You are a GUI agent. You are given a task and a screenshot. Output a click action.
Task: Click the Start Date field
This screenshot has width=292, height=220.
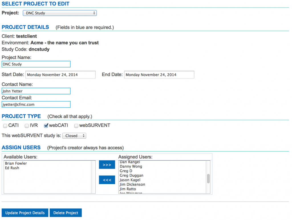pyautogui.click(x=60, y=74)
